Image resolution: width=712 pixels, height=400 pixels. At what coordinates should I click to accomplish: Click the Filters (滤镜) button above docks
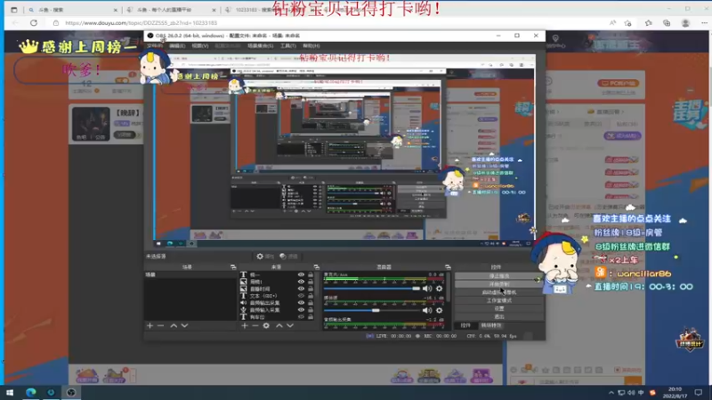(x=288, y=256)
